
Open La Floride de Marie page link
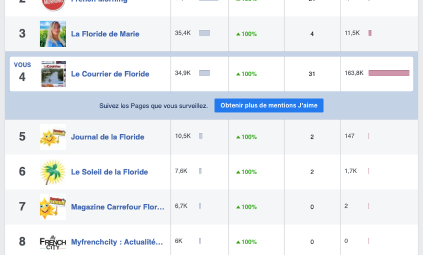[x=105, y=34]
